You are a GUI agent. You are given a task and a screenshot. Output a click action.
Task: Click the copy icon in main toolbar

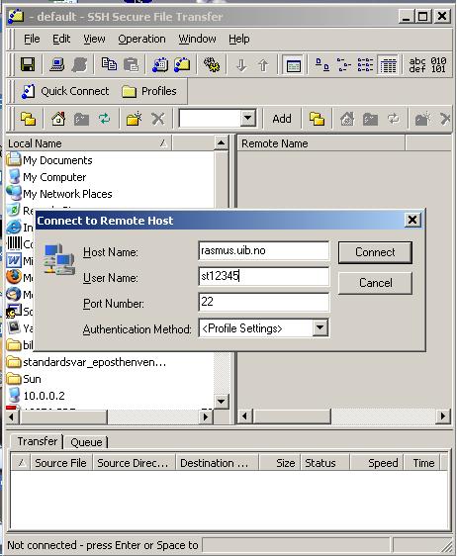point(109,65)
